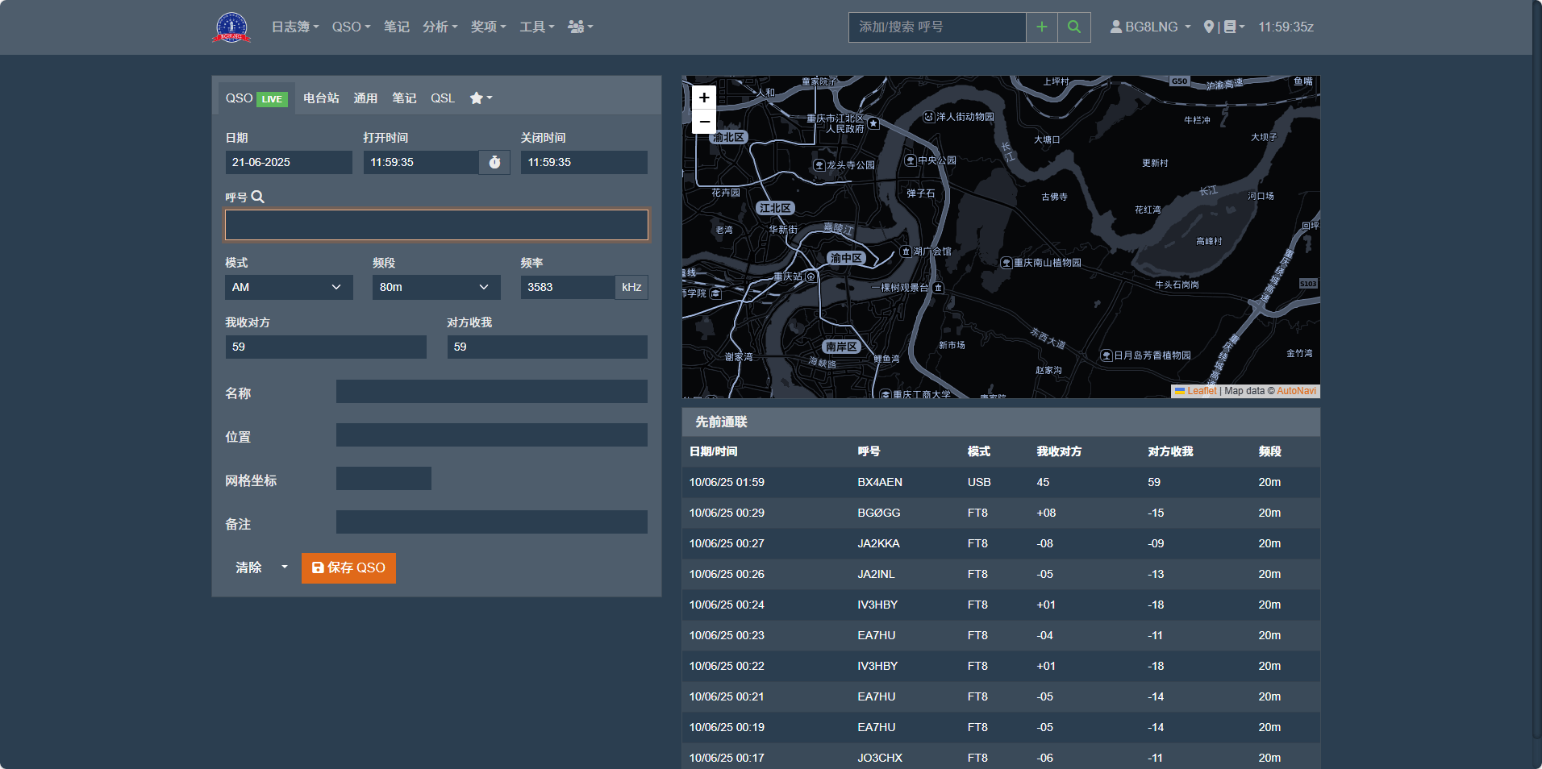Click callsign JA2INL in the table
The image size is (1542, 769).
876,574
